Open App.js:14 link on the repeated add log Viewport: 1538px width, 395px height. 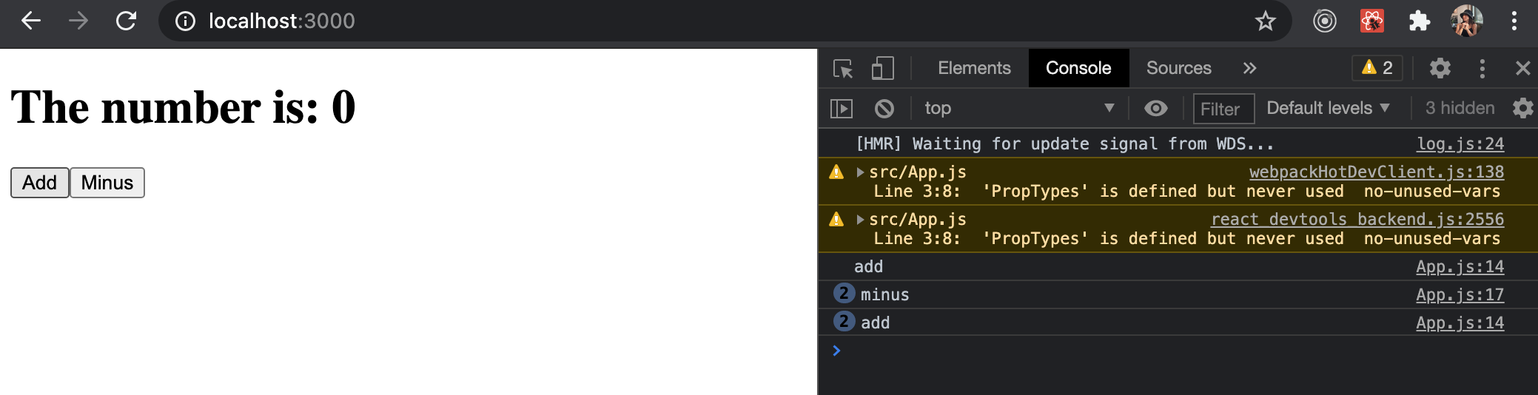(x=1460, y=323)
